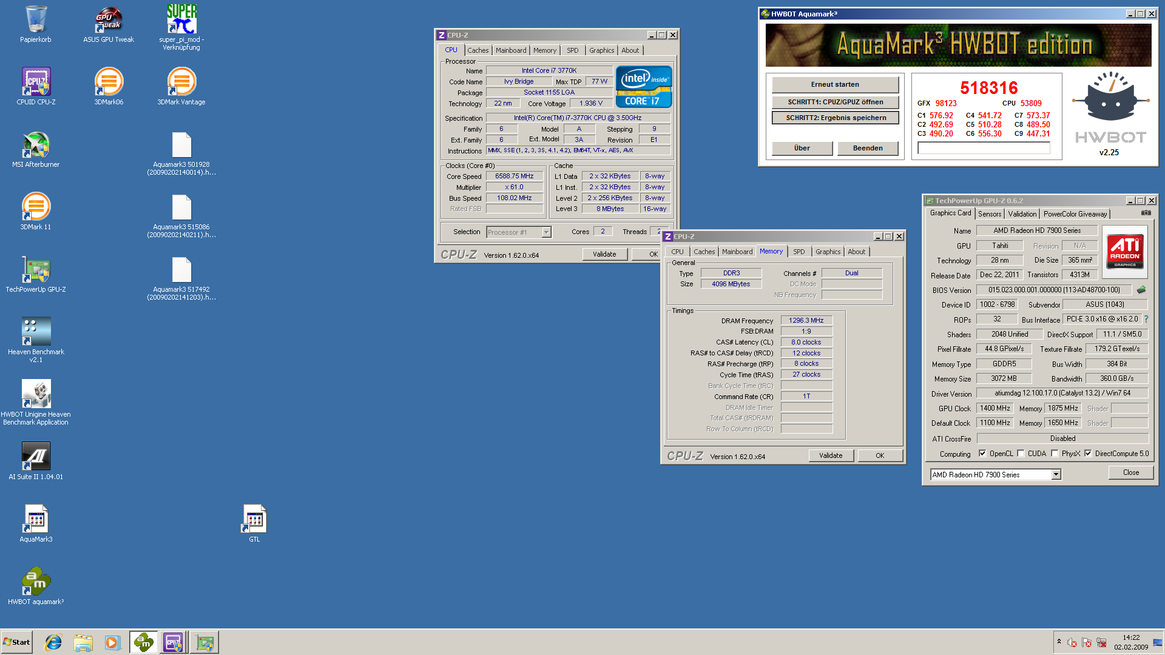
Task: Click Close button in GPU-Z
Action: click(1131, 472)
